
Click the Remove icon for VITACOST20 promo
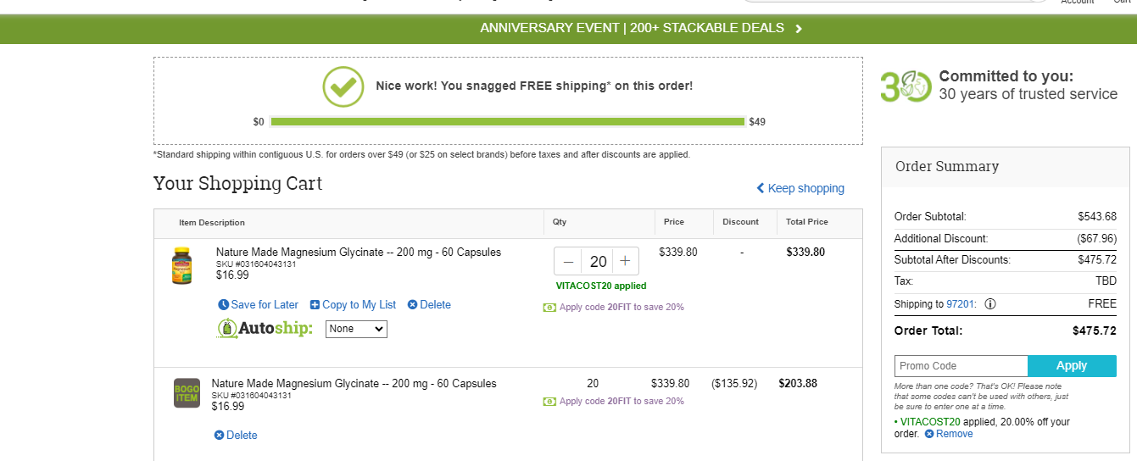(929, 434)
